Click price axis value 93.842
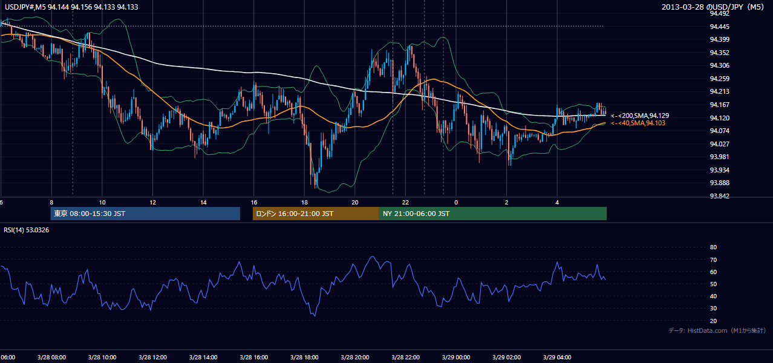This screenshot has width=773, height=363. (719, 196)
